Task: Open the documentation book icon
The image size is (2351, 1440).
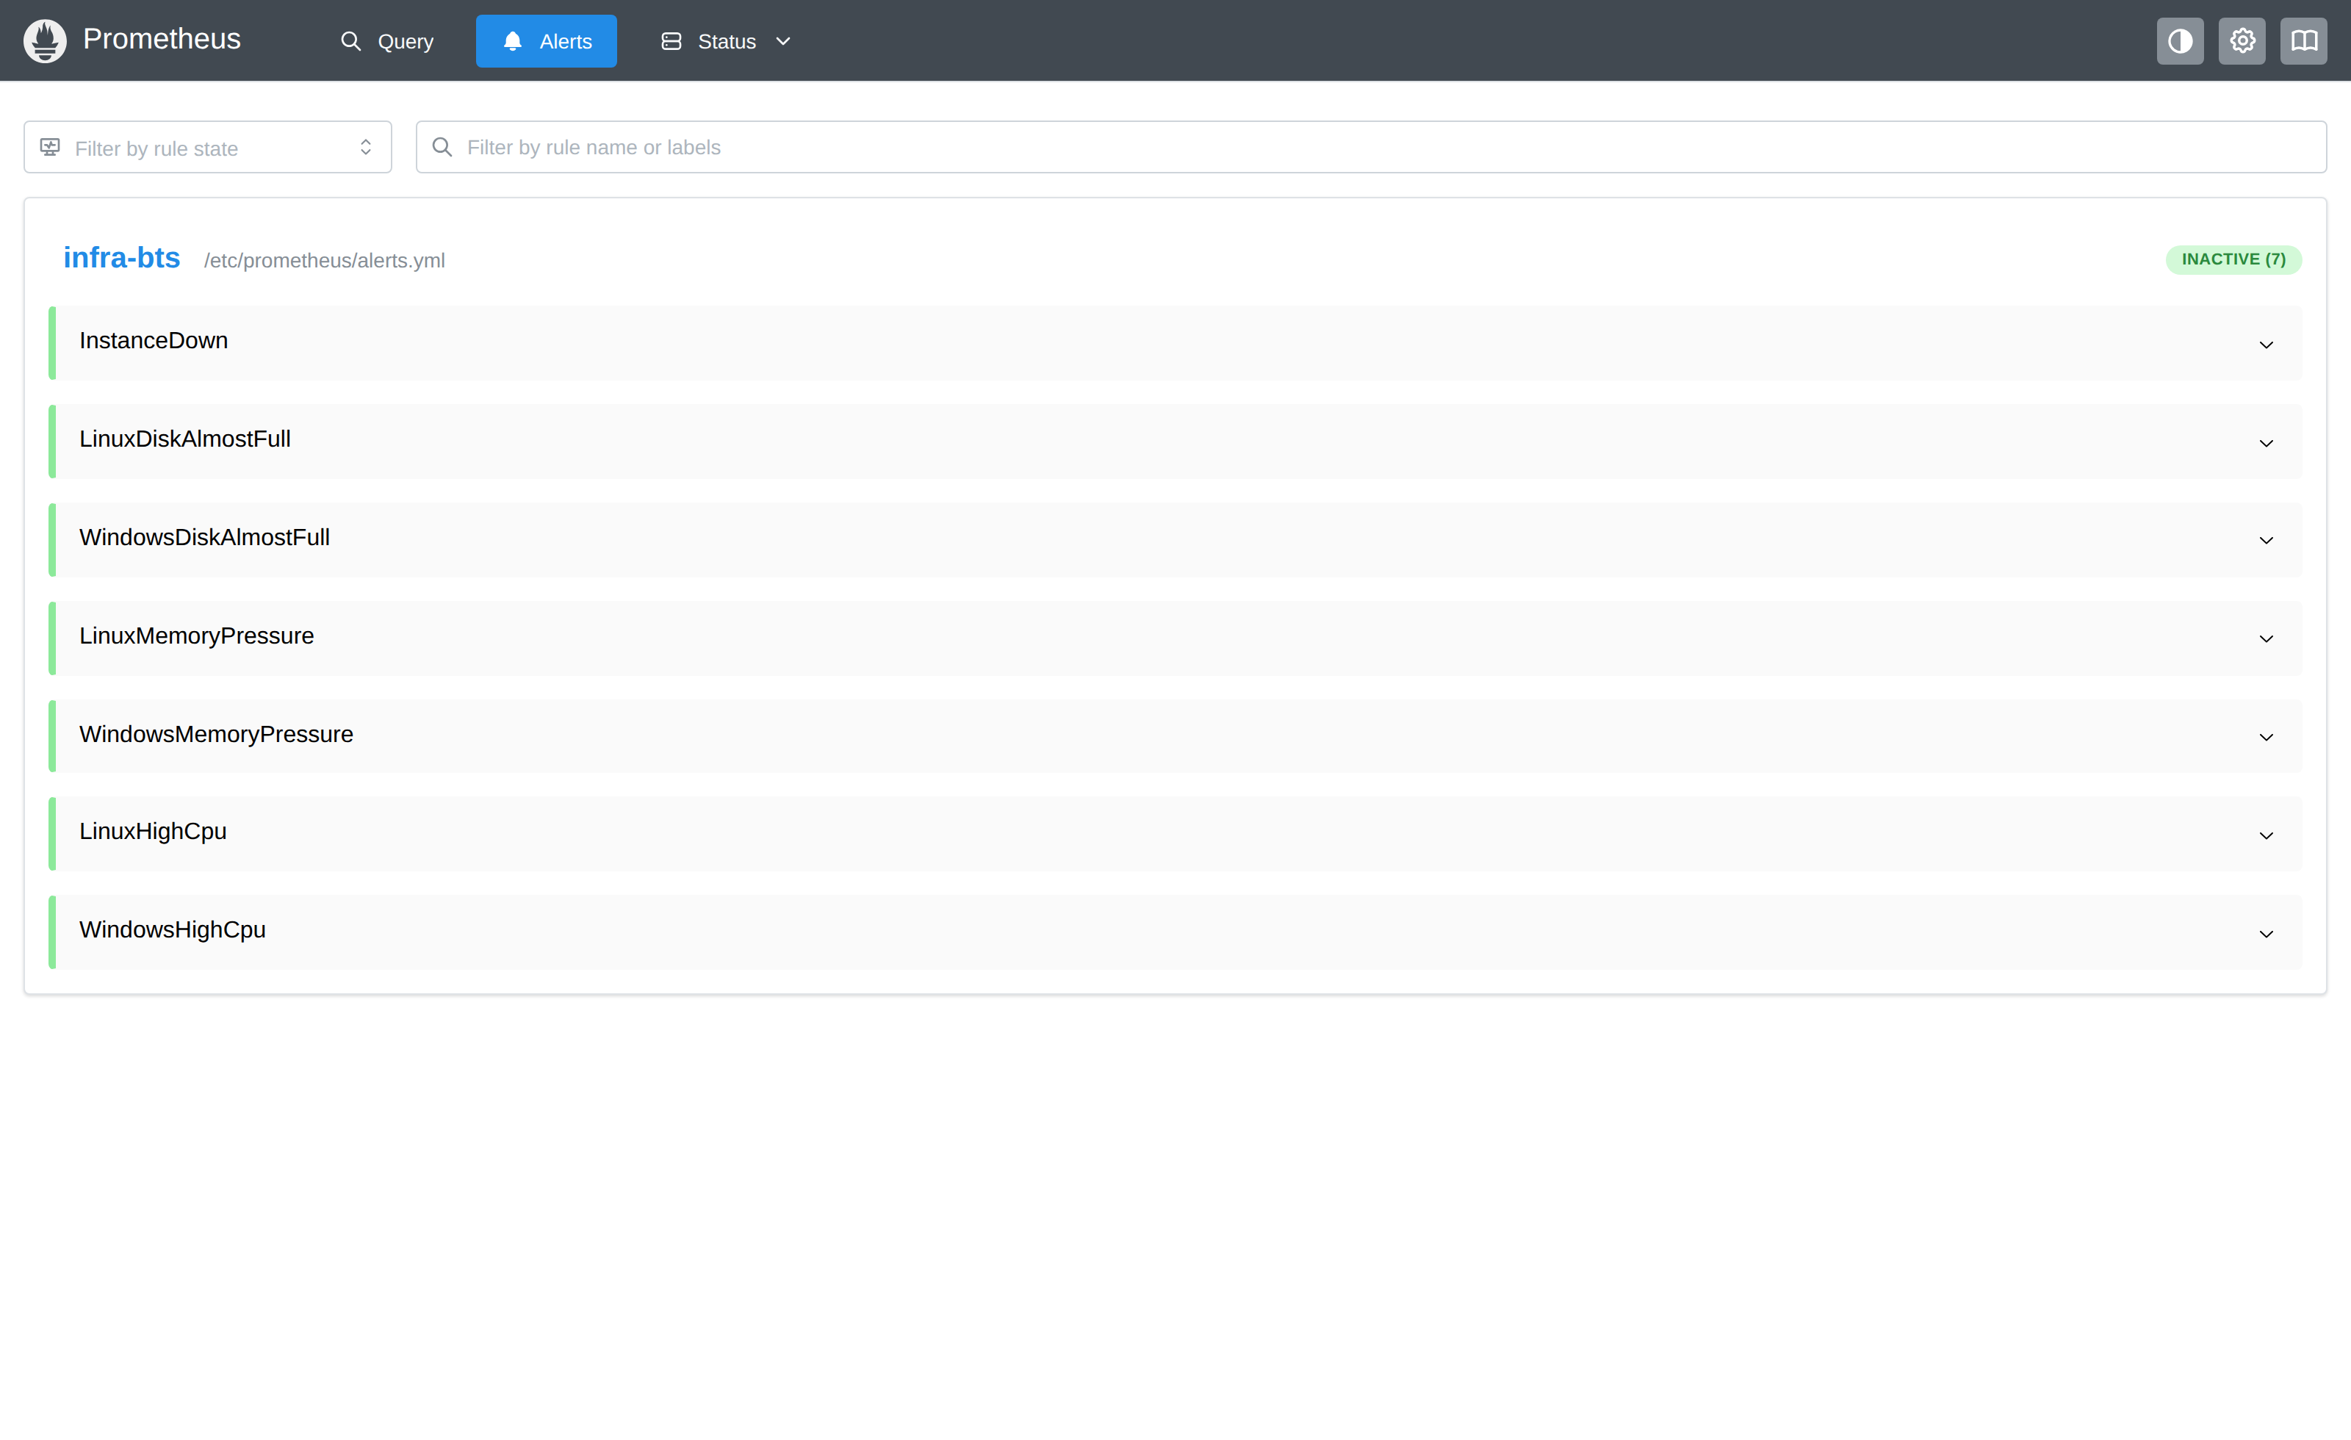Action: pyautogui.click(x=2303, y=41)
